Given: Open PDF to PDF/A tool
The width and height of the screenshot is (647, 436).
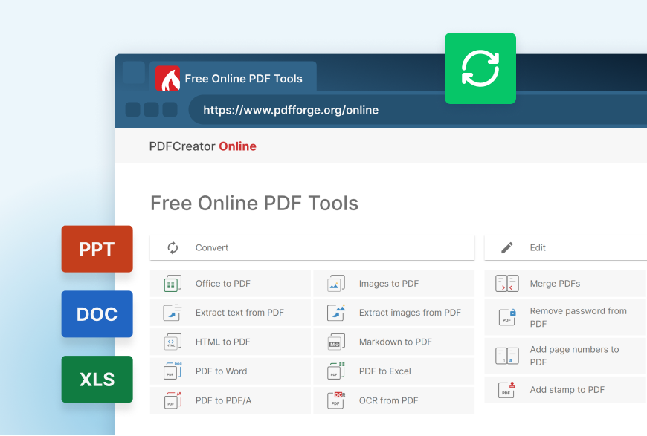Looking at the screenshot, I should 231,400.
